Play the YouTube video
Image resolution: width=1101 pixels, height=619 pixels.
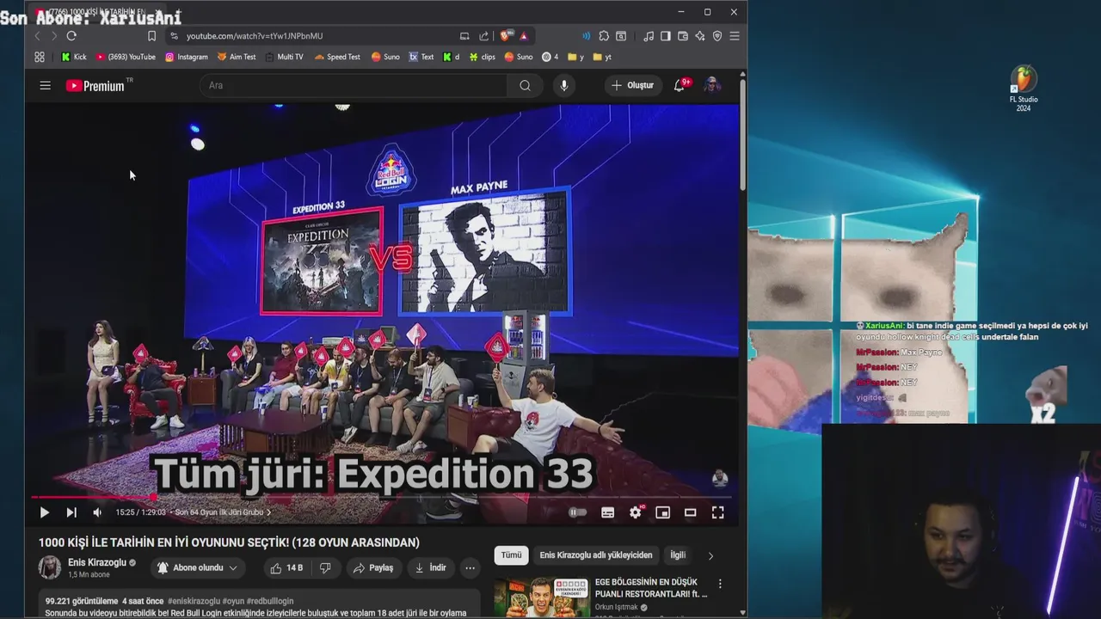[44, 512]
